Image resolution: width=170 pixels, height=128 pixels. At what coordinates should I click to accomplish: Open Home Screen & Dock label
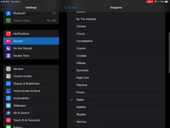click(27, 91)
